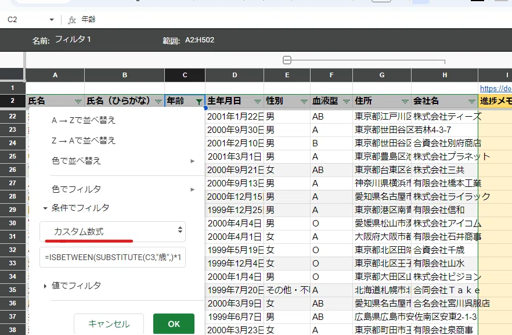
Task: Open the name box dropdown arrow
Action: coord(52,20)
